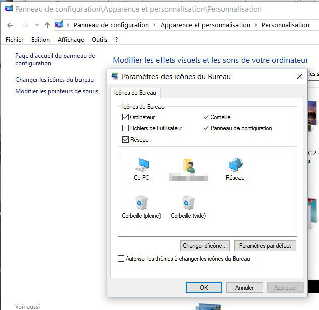Select the user files folder icon
This screenshot has width=319, height=310.
point(188,169)
